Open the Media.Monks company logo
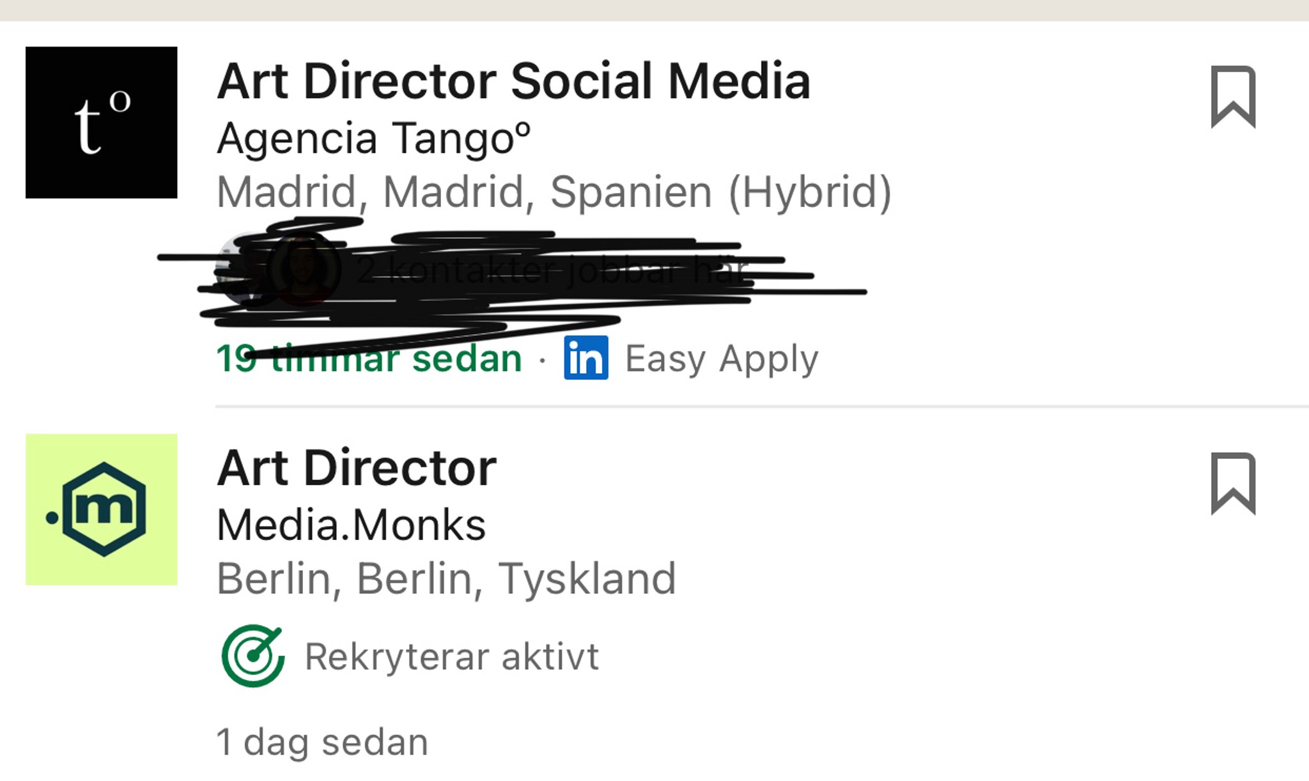The image size is (1309, 781). pos(102,509)
